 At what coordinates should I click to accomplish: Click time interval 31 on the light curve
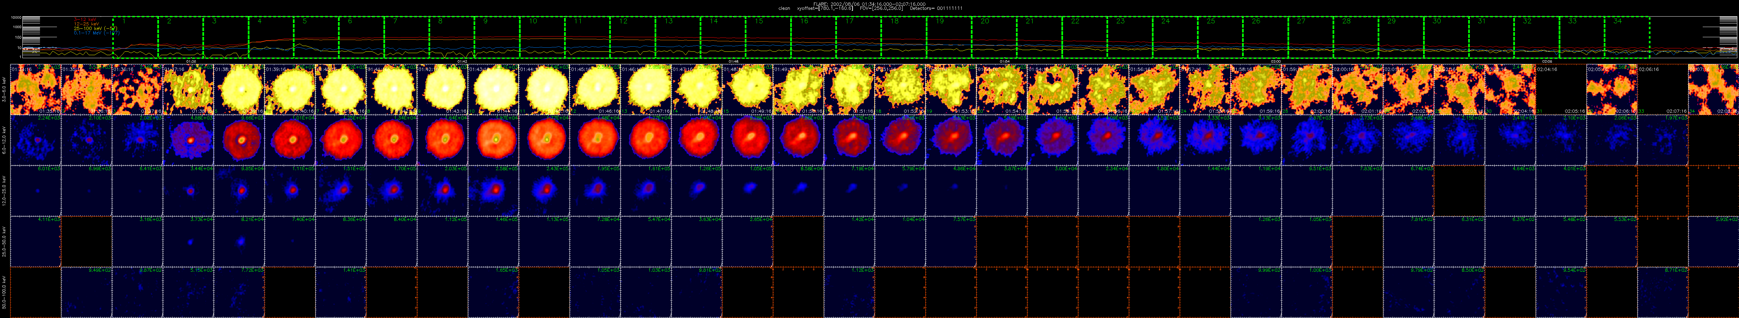click(1492, 38)
